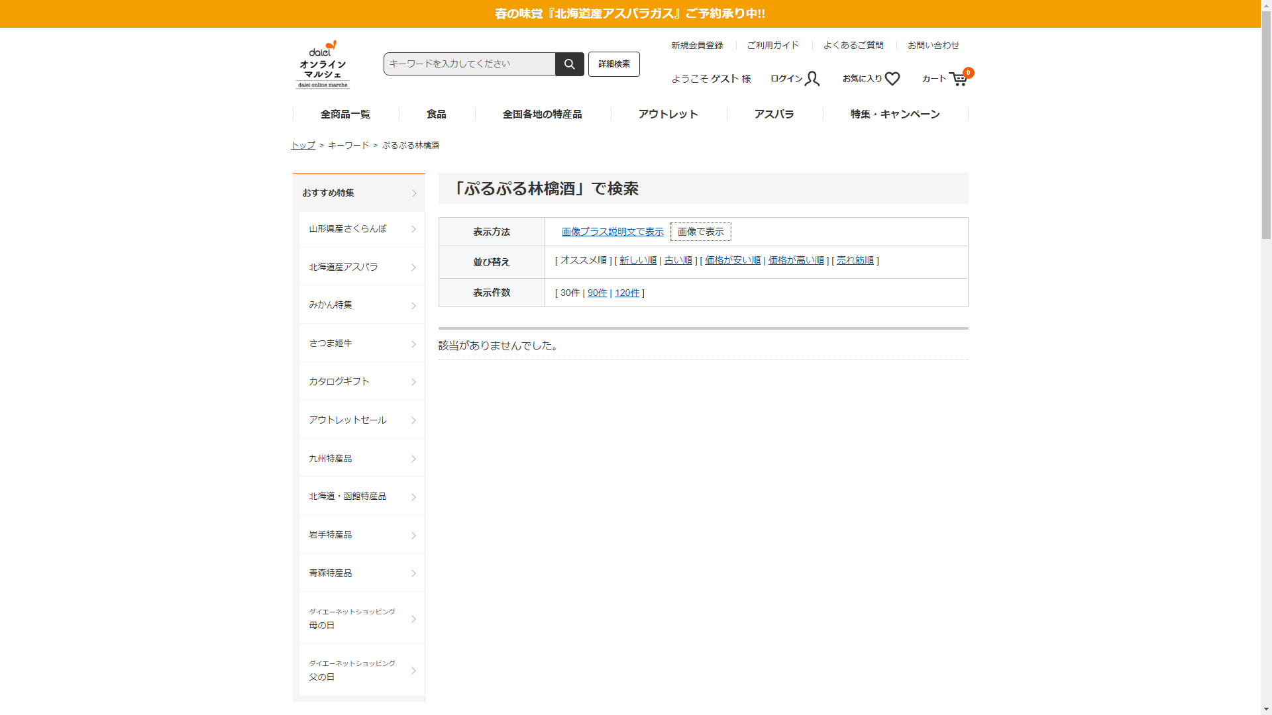
Task: Open 山形県産さくらんぼ sidebar arrow
Action: click(x=413, y=229)
